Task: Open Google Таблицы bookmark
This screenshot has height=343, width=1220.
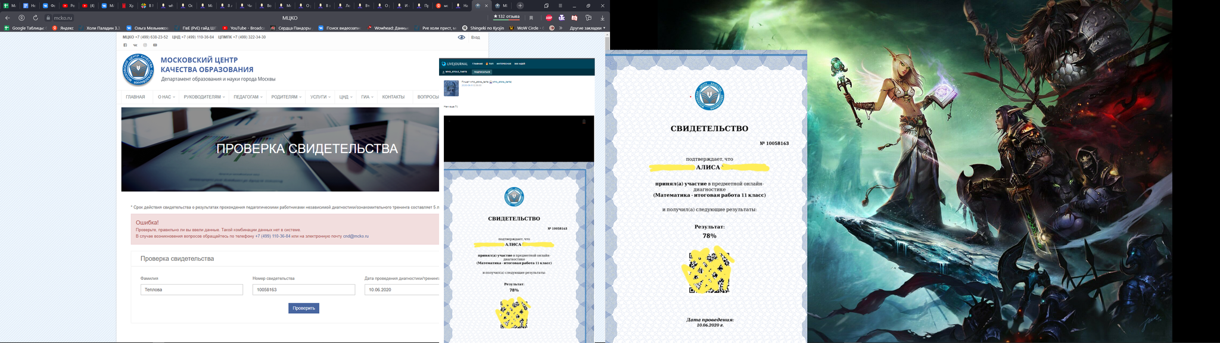Action: [25, 28]
